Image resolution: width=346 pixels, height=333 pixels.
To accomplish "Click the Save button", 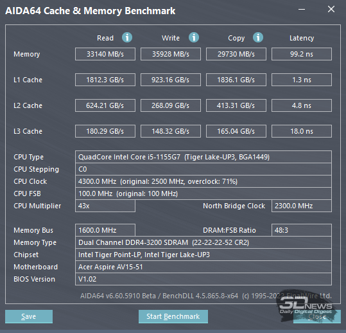I will [29, 316].
